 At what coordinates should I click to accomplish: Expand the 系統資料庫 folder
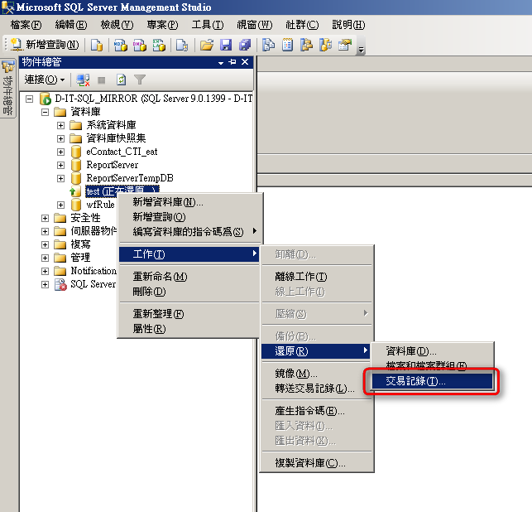click(x=60, y=125)
